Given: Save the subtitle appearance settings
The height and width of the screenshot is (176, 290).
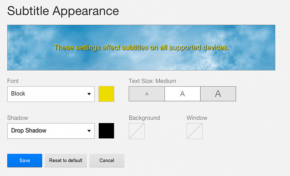Looking at the screenshot, I should tap(25, 160).
